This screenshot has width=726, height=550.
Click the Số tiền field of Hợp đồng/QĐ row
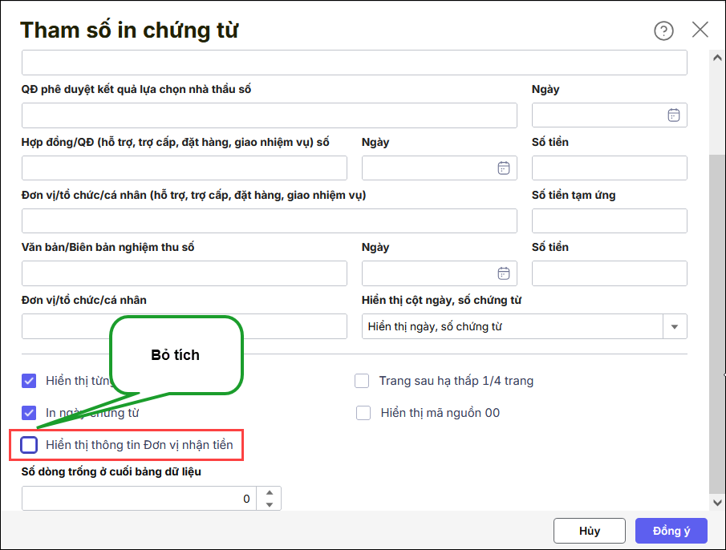[610, 168]
